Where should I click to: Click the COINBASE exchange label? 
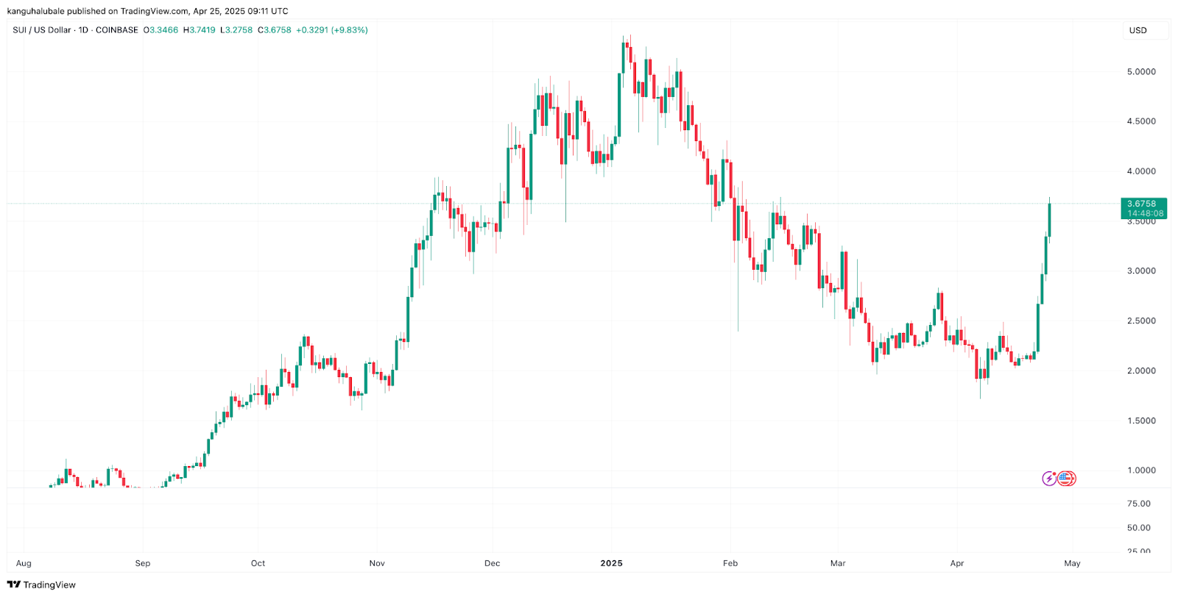(116, 30)
